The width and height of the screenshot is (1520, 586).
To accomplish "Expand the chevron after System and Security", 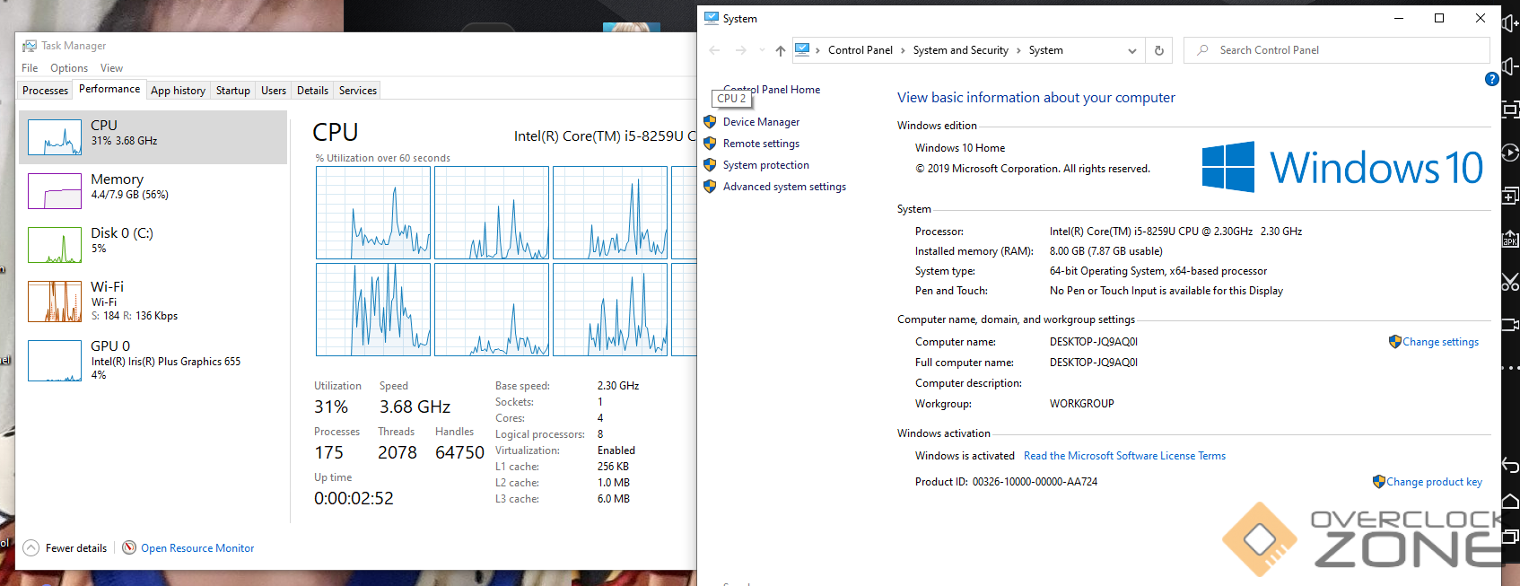I will (x=1018, y=50).
